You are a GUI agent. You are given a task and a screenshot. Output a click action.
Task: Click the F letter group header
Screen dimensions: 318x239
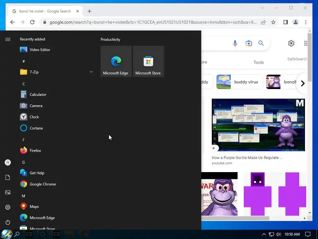click(24, 140)
